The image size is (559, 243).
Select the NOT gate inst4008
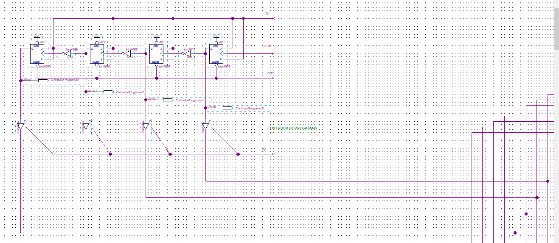pos(66,54)
